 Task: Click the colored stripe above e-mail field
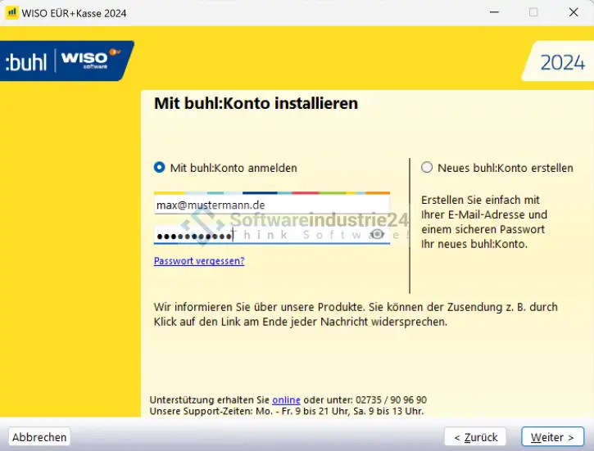[x=271, y=192]
